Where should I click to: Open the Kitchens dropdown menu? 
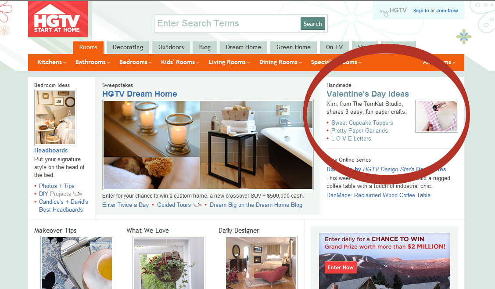point(52,62)
